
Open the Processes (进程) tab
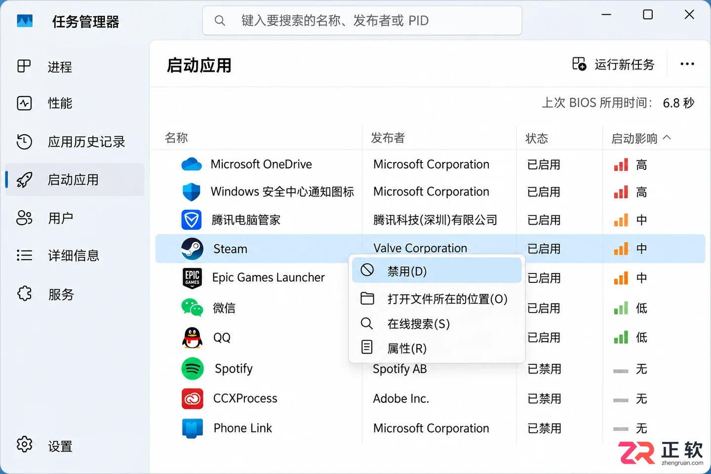pos(75,67)
